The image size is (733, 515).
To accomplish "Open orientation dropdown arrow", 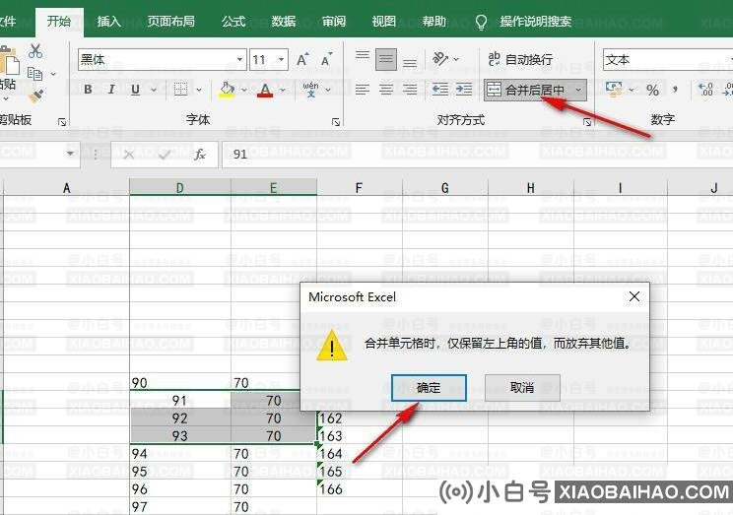I will [x=456, y=59].
